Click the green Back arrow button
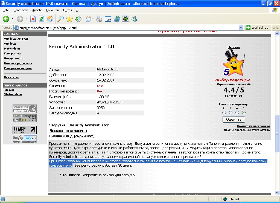This screenshot has height=203, width=280. tap(6, 19)
